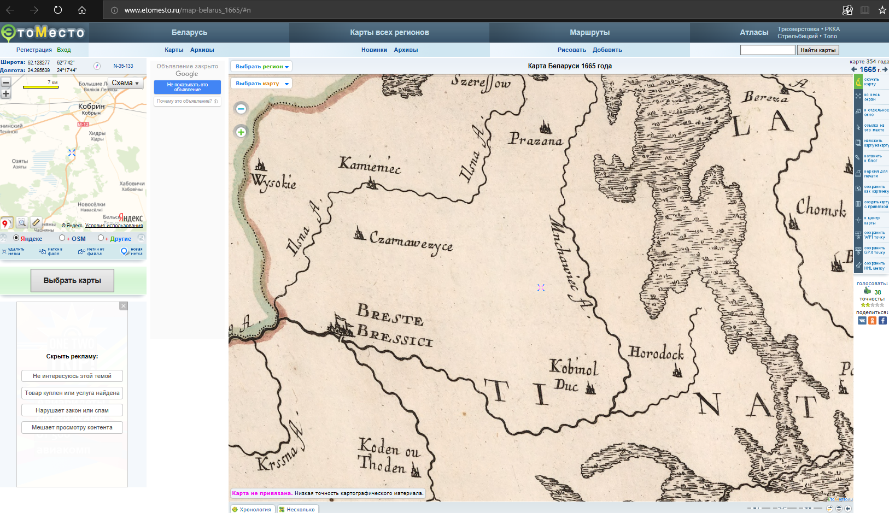This screenshot has width=889, height=513.
Task: Open the Выбрать регион dropdown
Action: coord(261,66)
